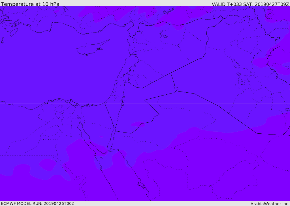Click the 'ArabiaWeather Inc' credit text

(270, 204)
